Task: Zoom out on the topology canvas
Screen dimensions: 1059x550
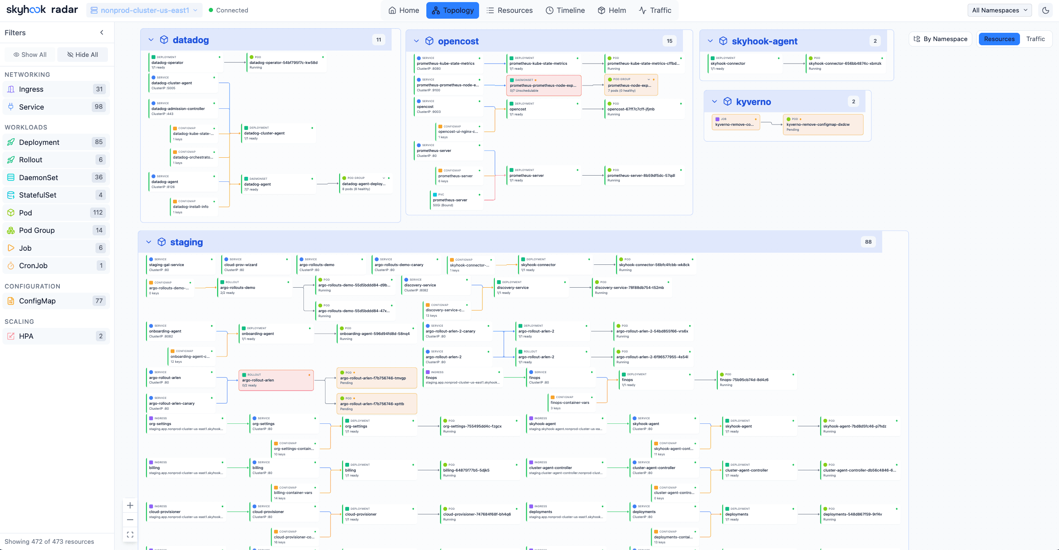Action: tap(130, 520)
